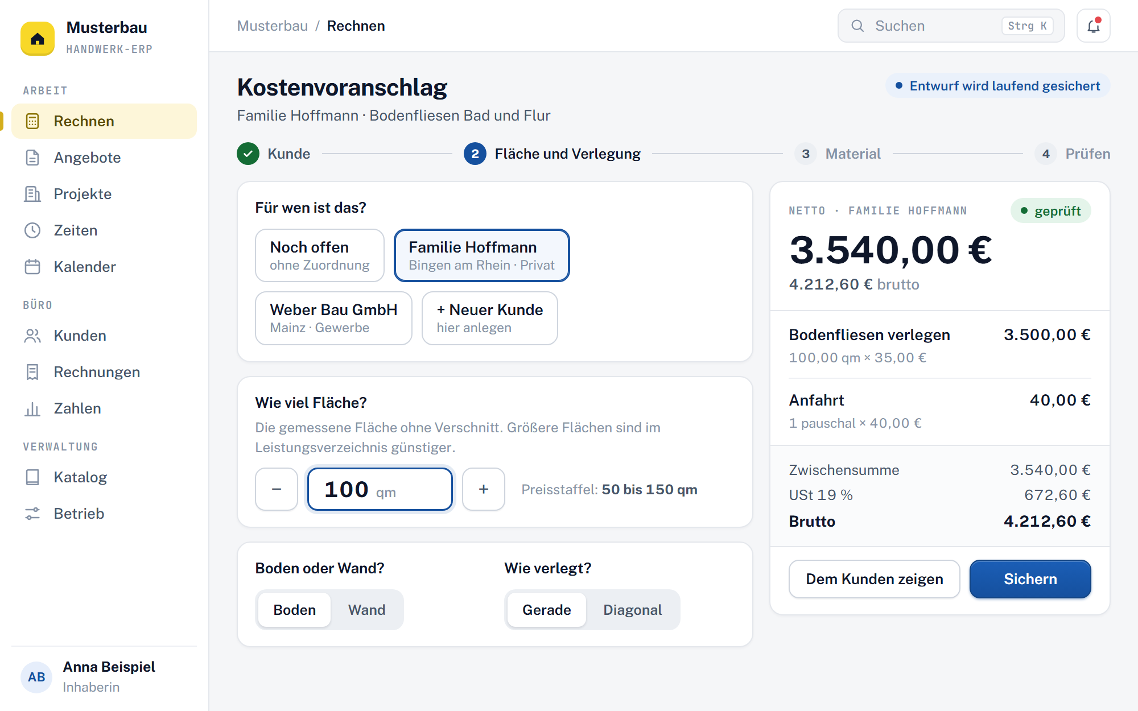This screenshot has width=1138, height=711.
Task: Click the Zeiten clock icon
Action: pos(32,230)
